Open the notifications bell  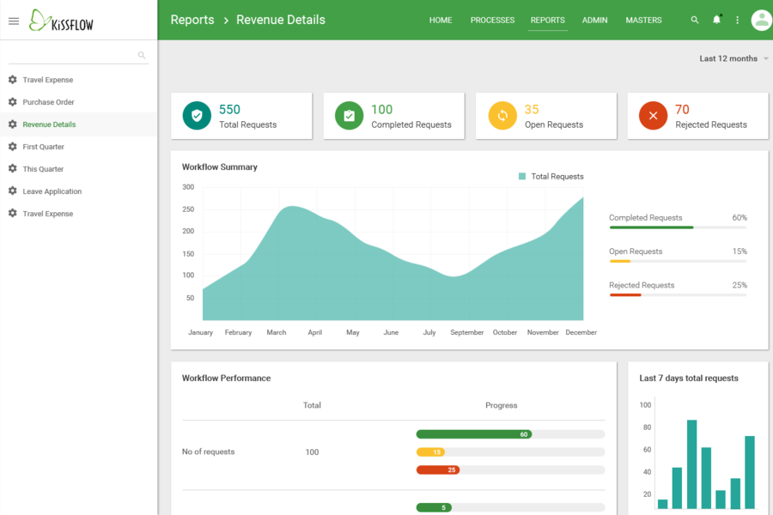(716, 20)
